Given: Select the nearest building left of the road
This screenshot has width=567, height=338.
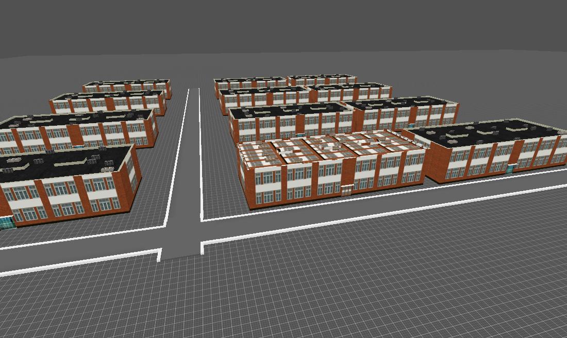Looking at the screenshot, I should 67,185.
